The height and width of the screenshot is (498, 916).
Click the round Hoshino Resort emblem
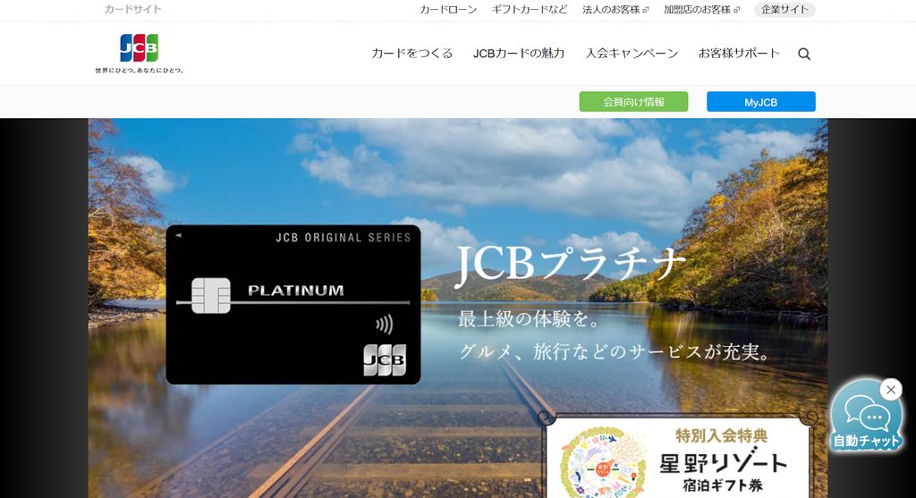[x=604, y=463]
